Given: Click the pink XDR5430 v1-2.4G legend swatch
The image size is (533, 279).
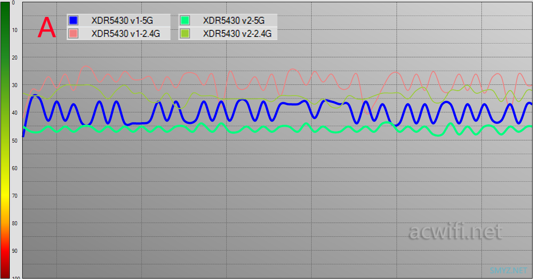Looking at the screenshot, I should (x=73, y=33).
